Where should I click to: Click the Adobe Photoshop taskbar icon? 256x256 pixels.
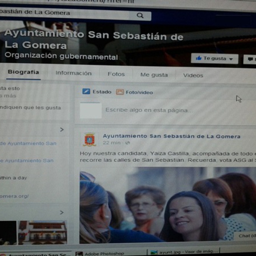(x=79, y=254)
